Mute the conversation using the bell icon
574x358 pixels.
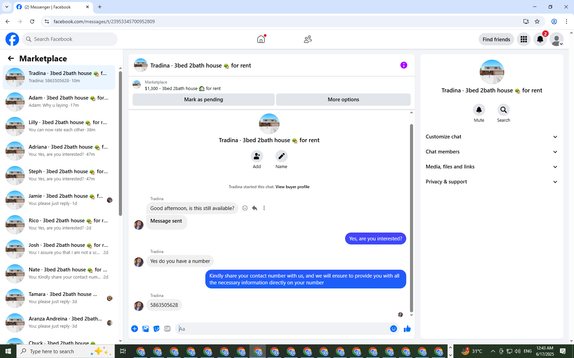479,110
